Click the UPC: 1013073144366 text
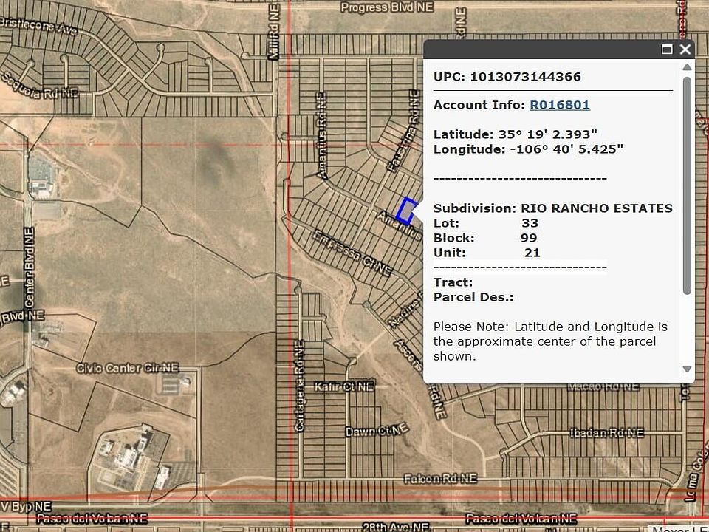Screen dimensions: 709x532 coord(507,76)
